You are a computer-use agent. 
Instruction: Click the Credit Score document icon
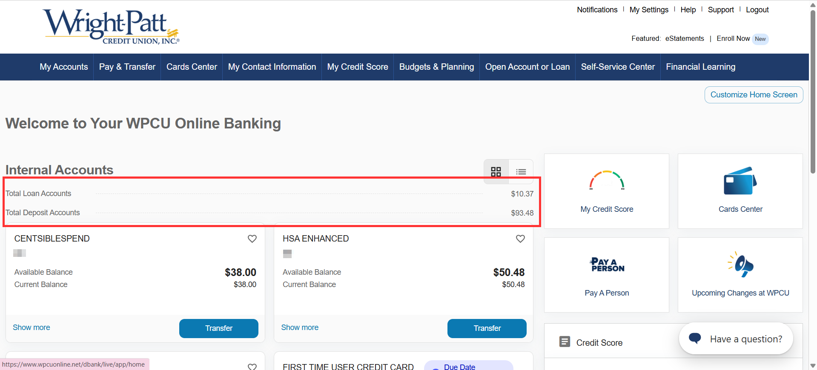click(565, 342)
